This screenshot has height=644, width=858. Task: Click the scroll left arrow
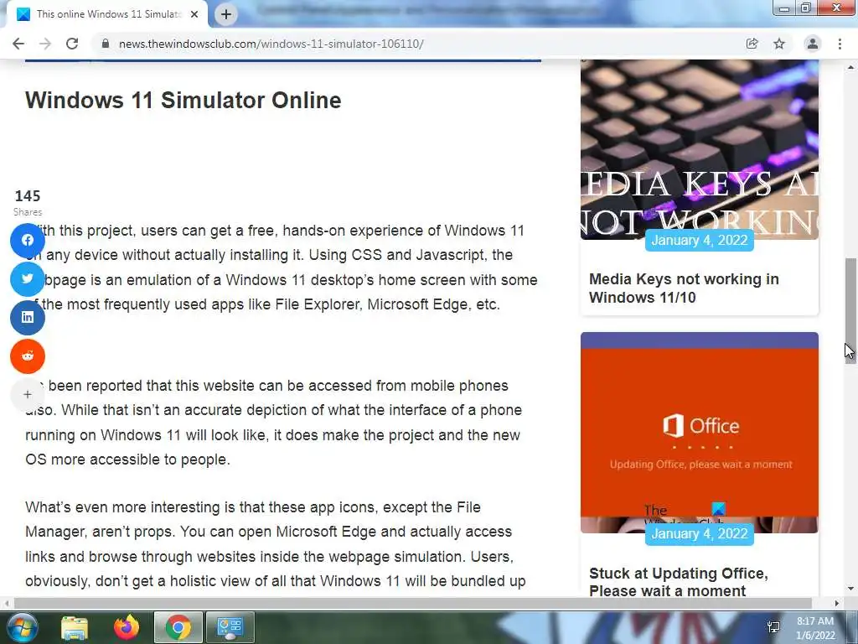pos(7,604)
